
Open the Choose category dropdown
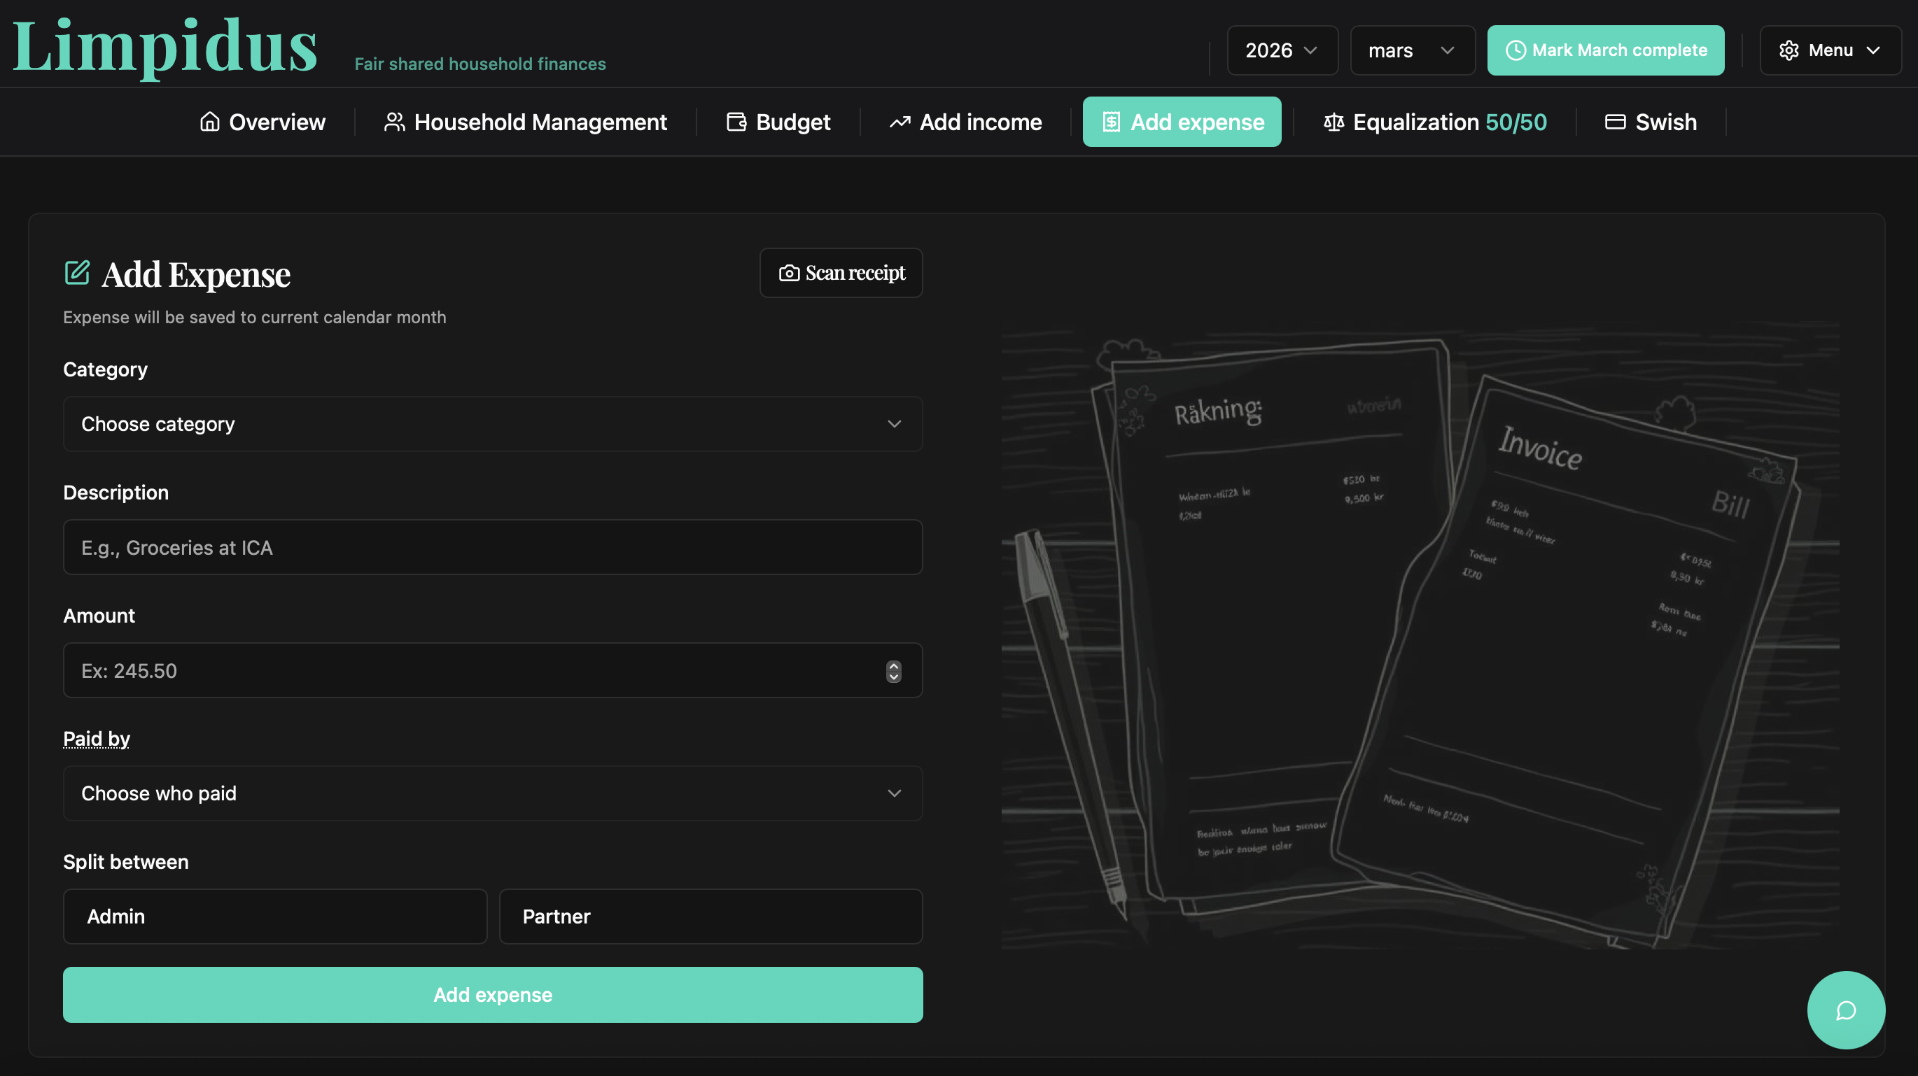pos(492,424)
